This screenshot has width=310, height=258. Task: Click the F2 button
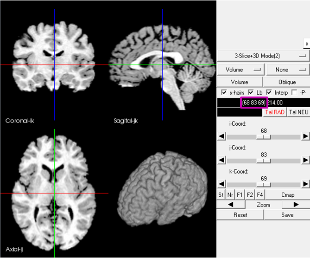pos(250,195)
